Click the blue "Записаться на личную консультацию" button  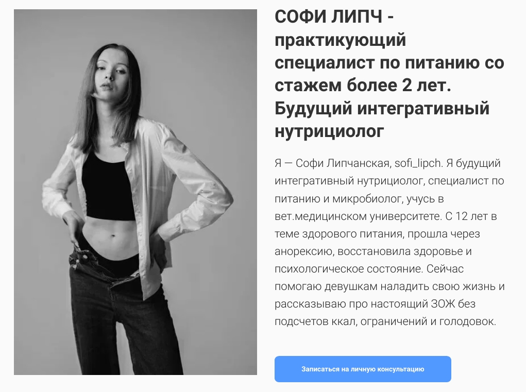click(363, 369)
